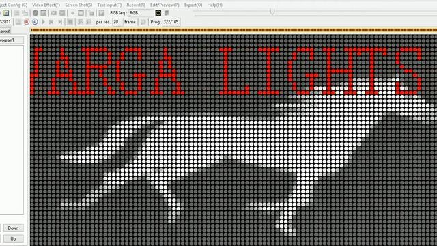Click the yellow-green icon at toolbar start

tap(6, 13)
